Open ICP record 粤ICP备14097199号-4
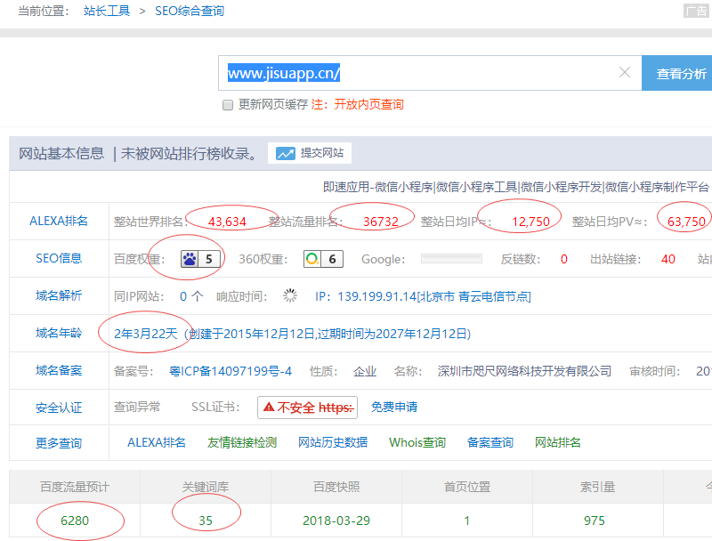712x541 pixels. [x=231, y=371]
